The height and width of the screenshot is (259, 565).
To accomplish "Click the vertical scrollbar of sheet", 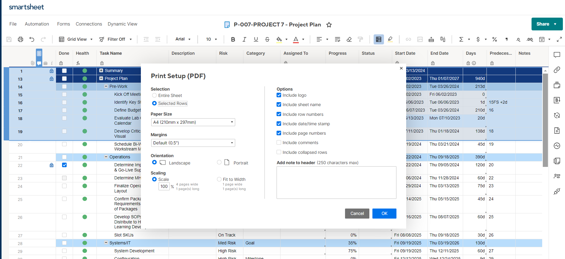I will coord(545,120).
